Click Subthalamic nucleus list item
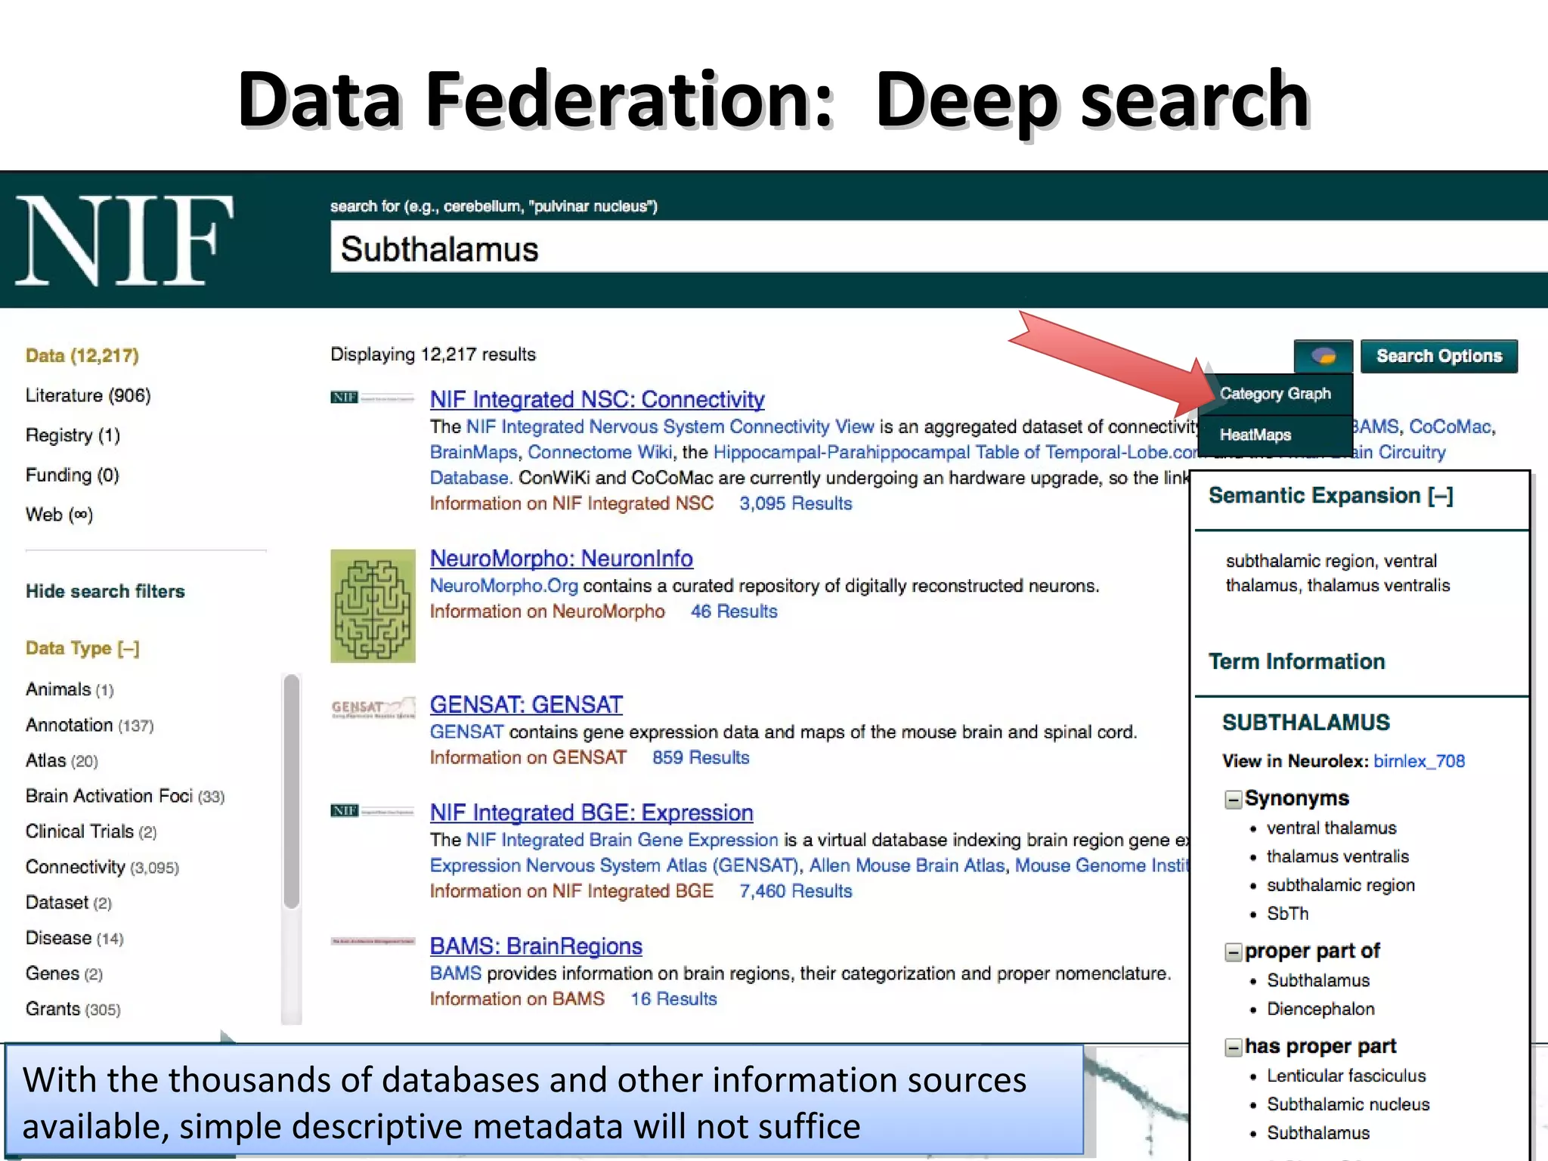 (x=1348, y=1104)
